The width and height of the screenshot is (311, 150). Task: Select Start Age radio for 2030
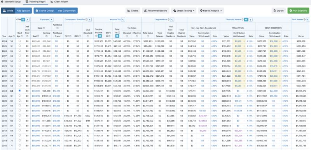(19, 71)
